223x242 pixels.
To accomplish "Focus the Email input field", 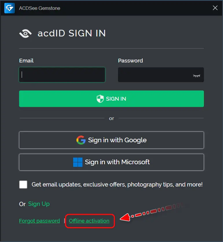I will click(x=62, y=75).
